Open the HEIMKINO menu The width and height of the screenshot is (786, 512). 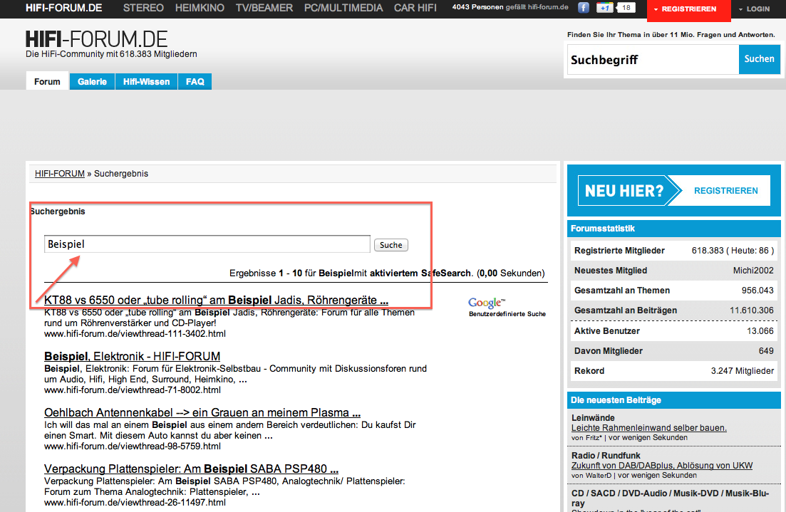pos(200,8)
